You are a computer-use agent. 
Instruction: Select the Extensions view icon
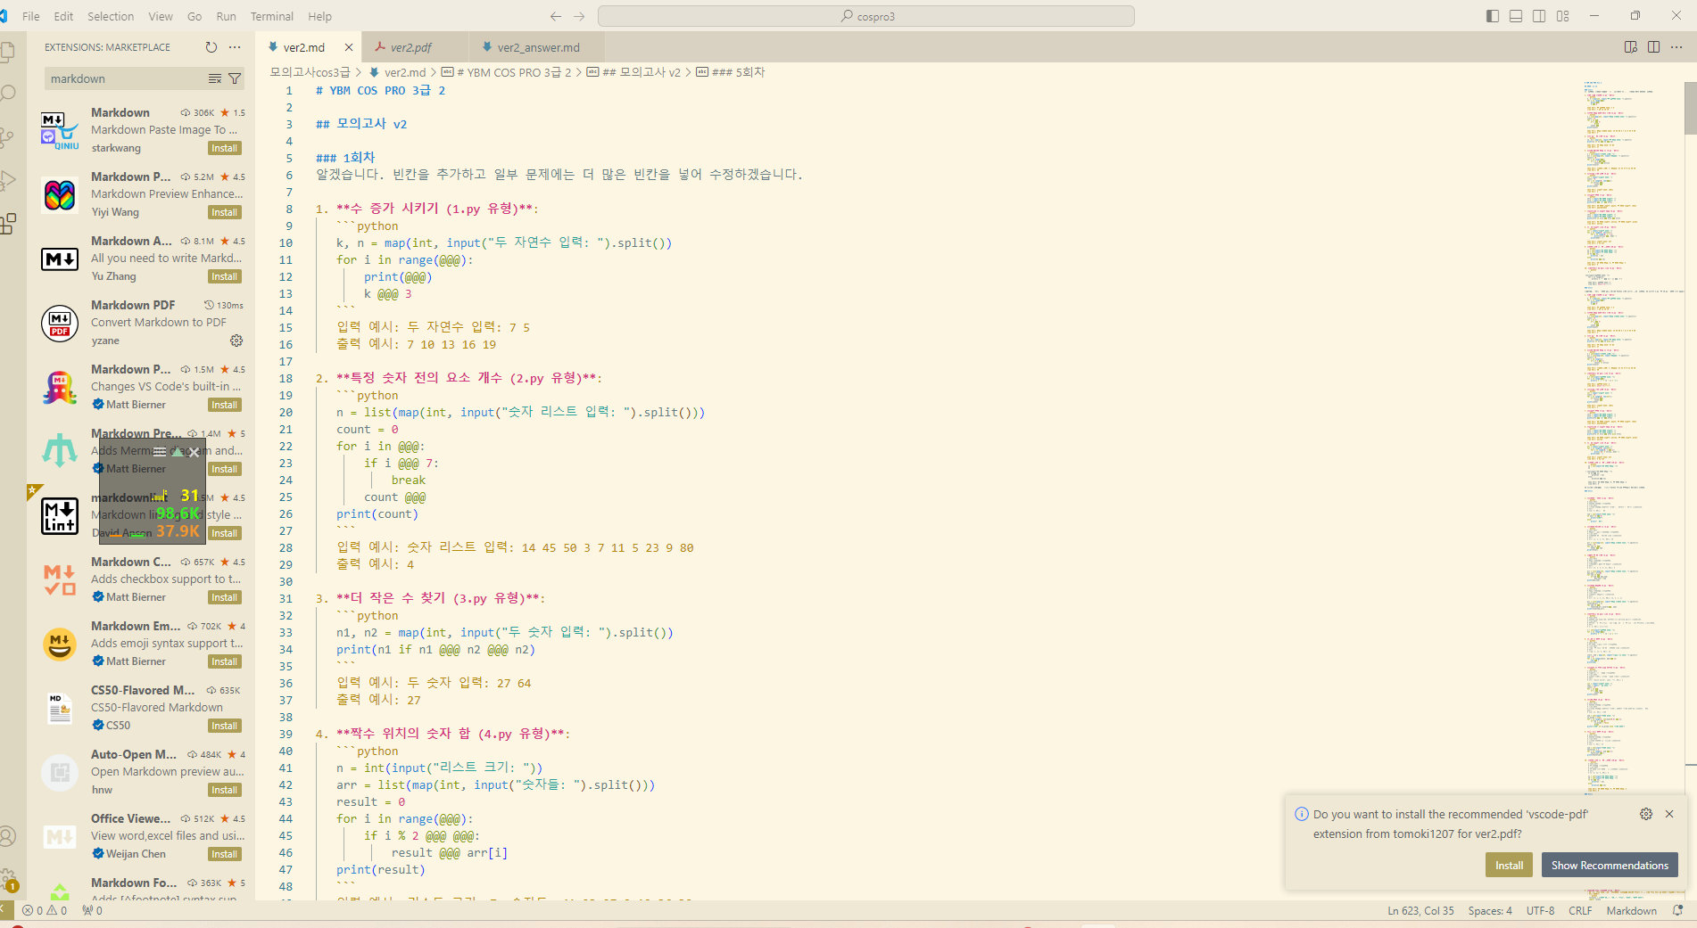(7, 223)
